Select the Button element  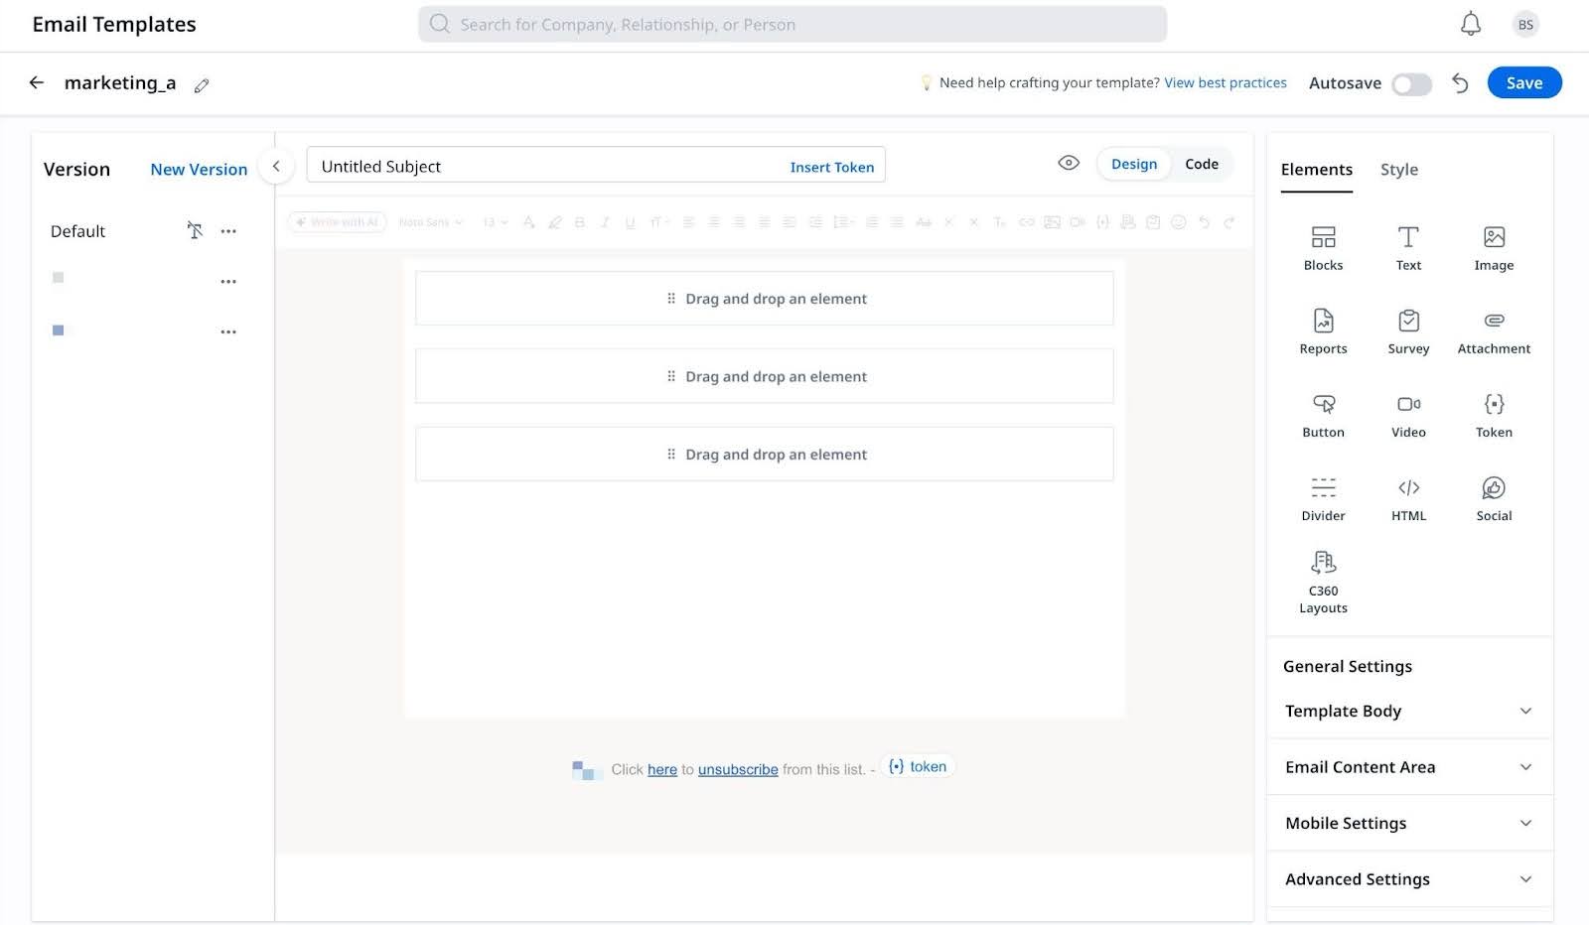coord(1323,414)
